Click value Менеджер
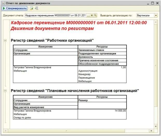 tap(84, 74)
